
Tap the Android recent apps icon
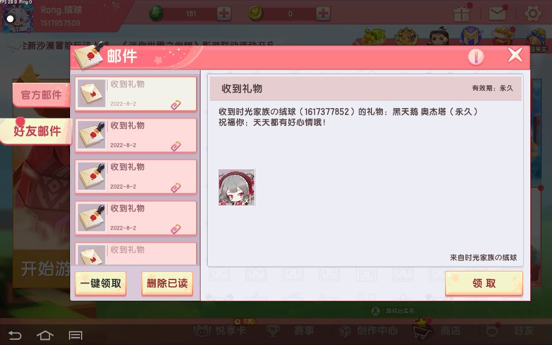click(75, 335)
